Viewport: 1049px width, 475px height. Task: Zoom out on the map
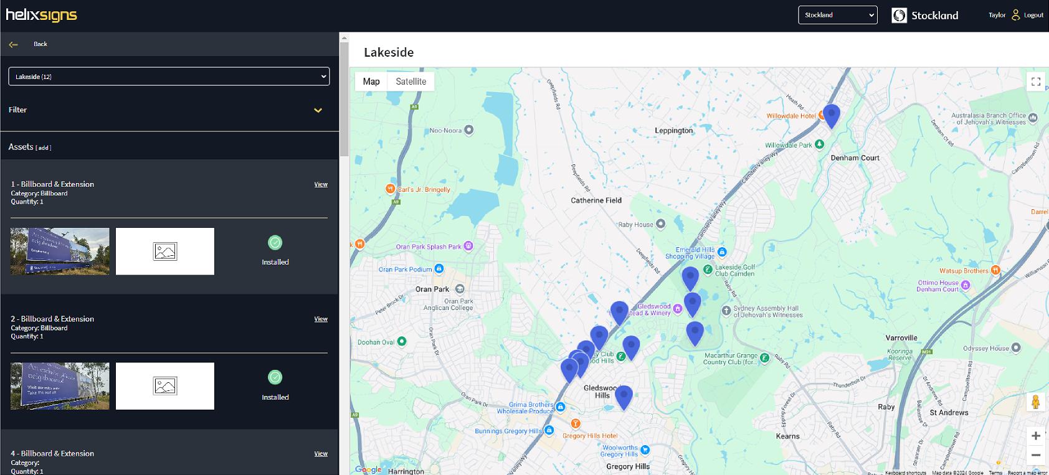point(1035,456)
